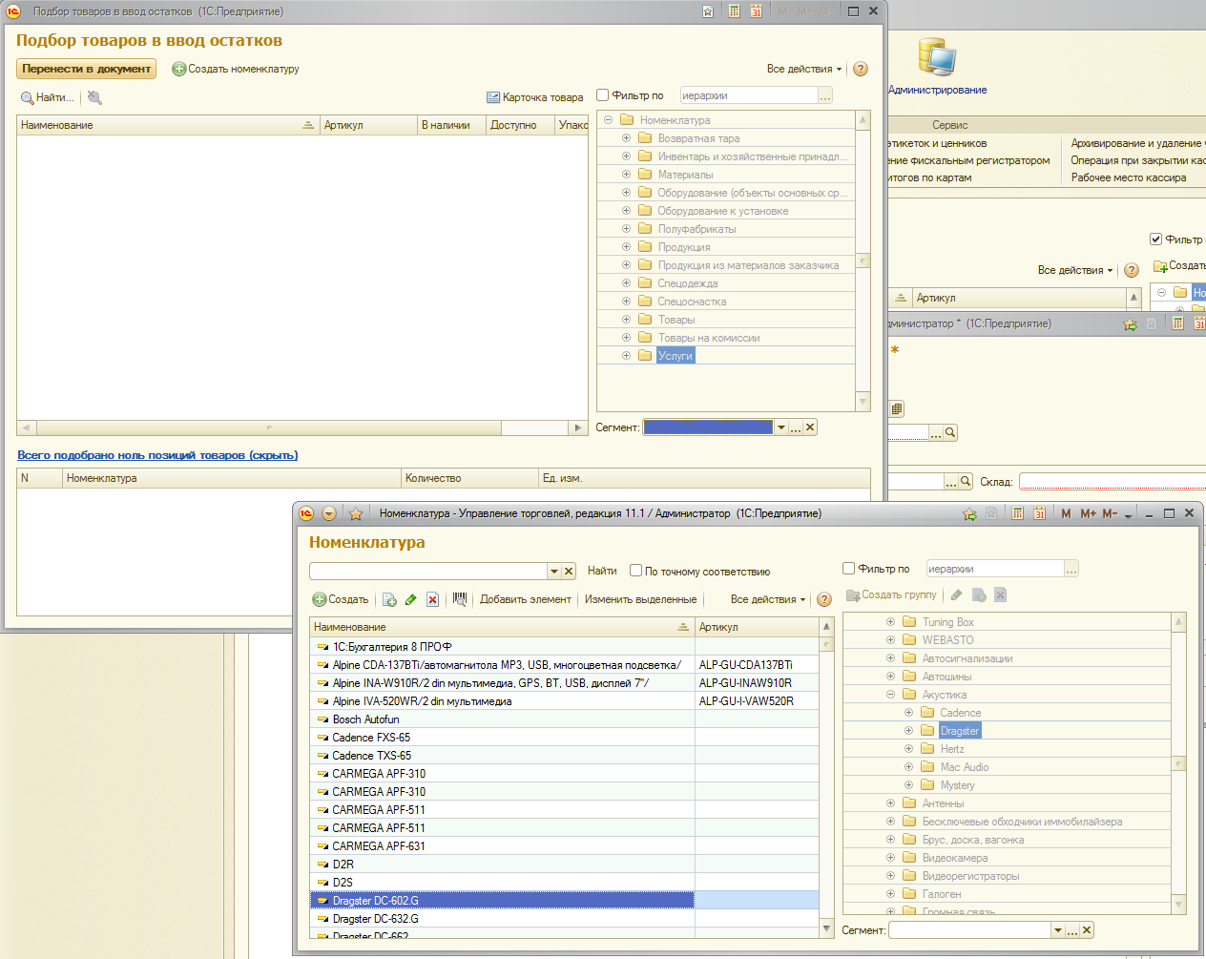Click barcode search icon in Номенклатура toolbar
1206x959 pixels.
(460, 599)
